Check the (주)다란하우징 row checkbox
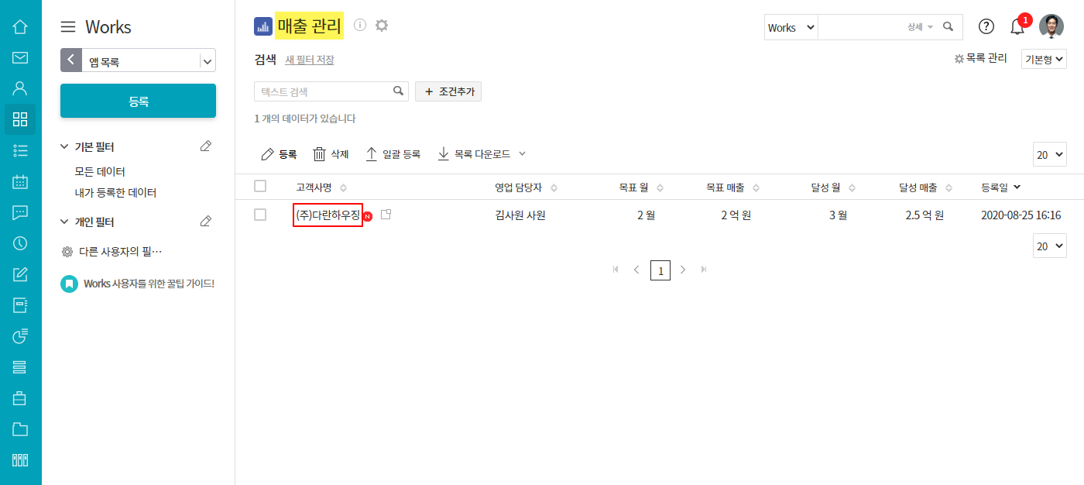1084x485 pixels. 260,215
